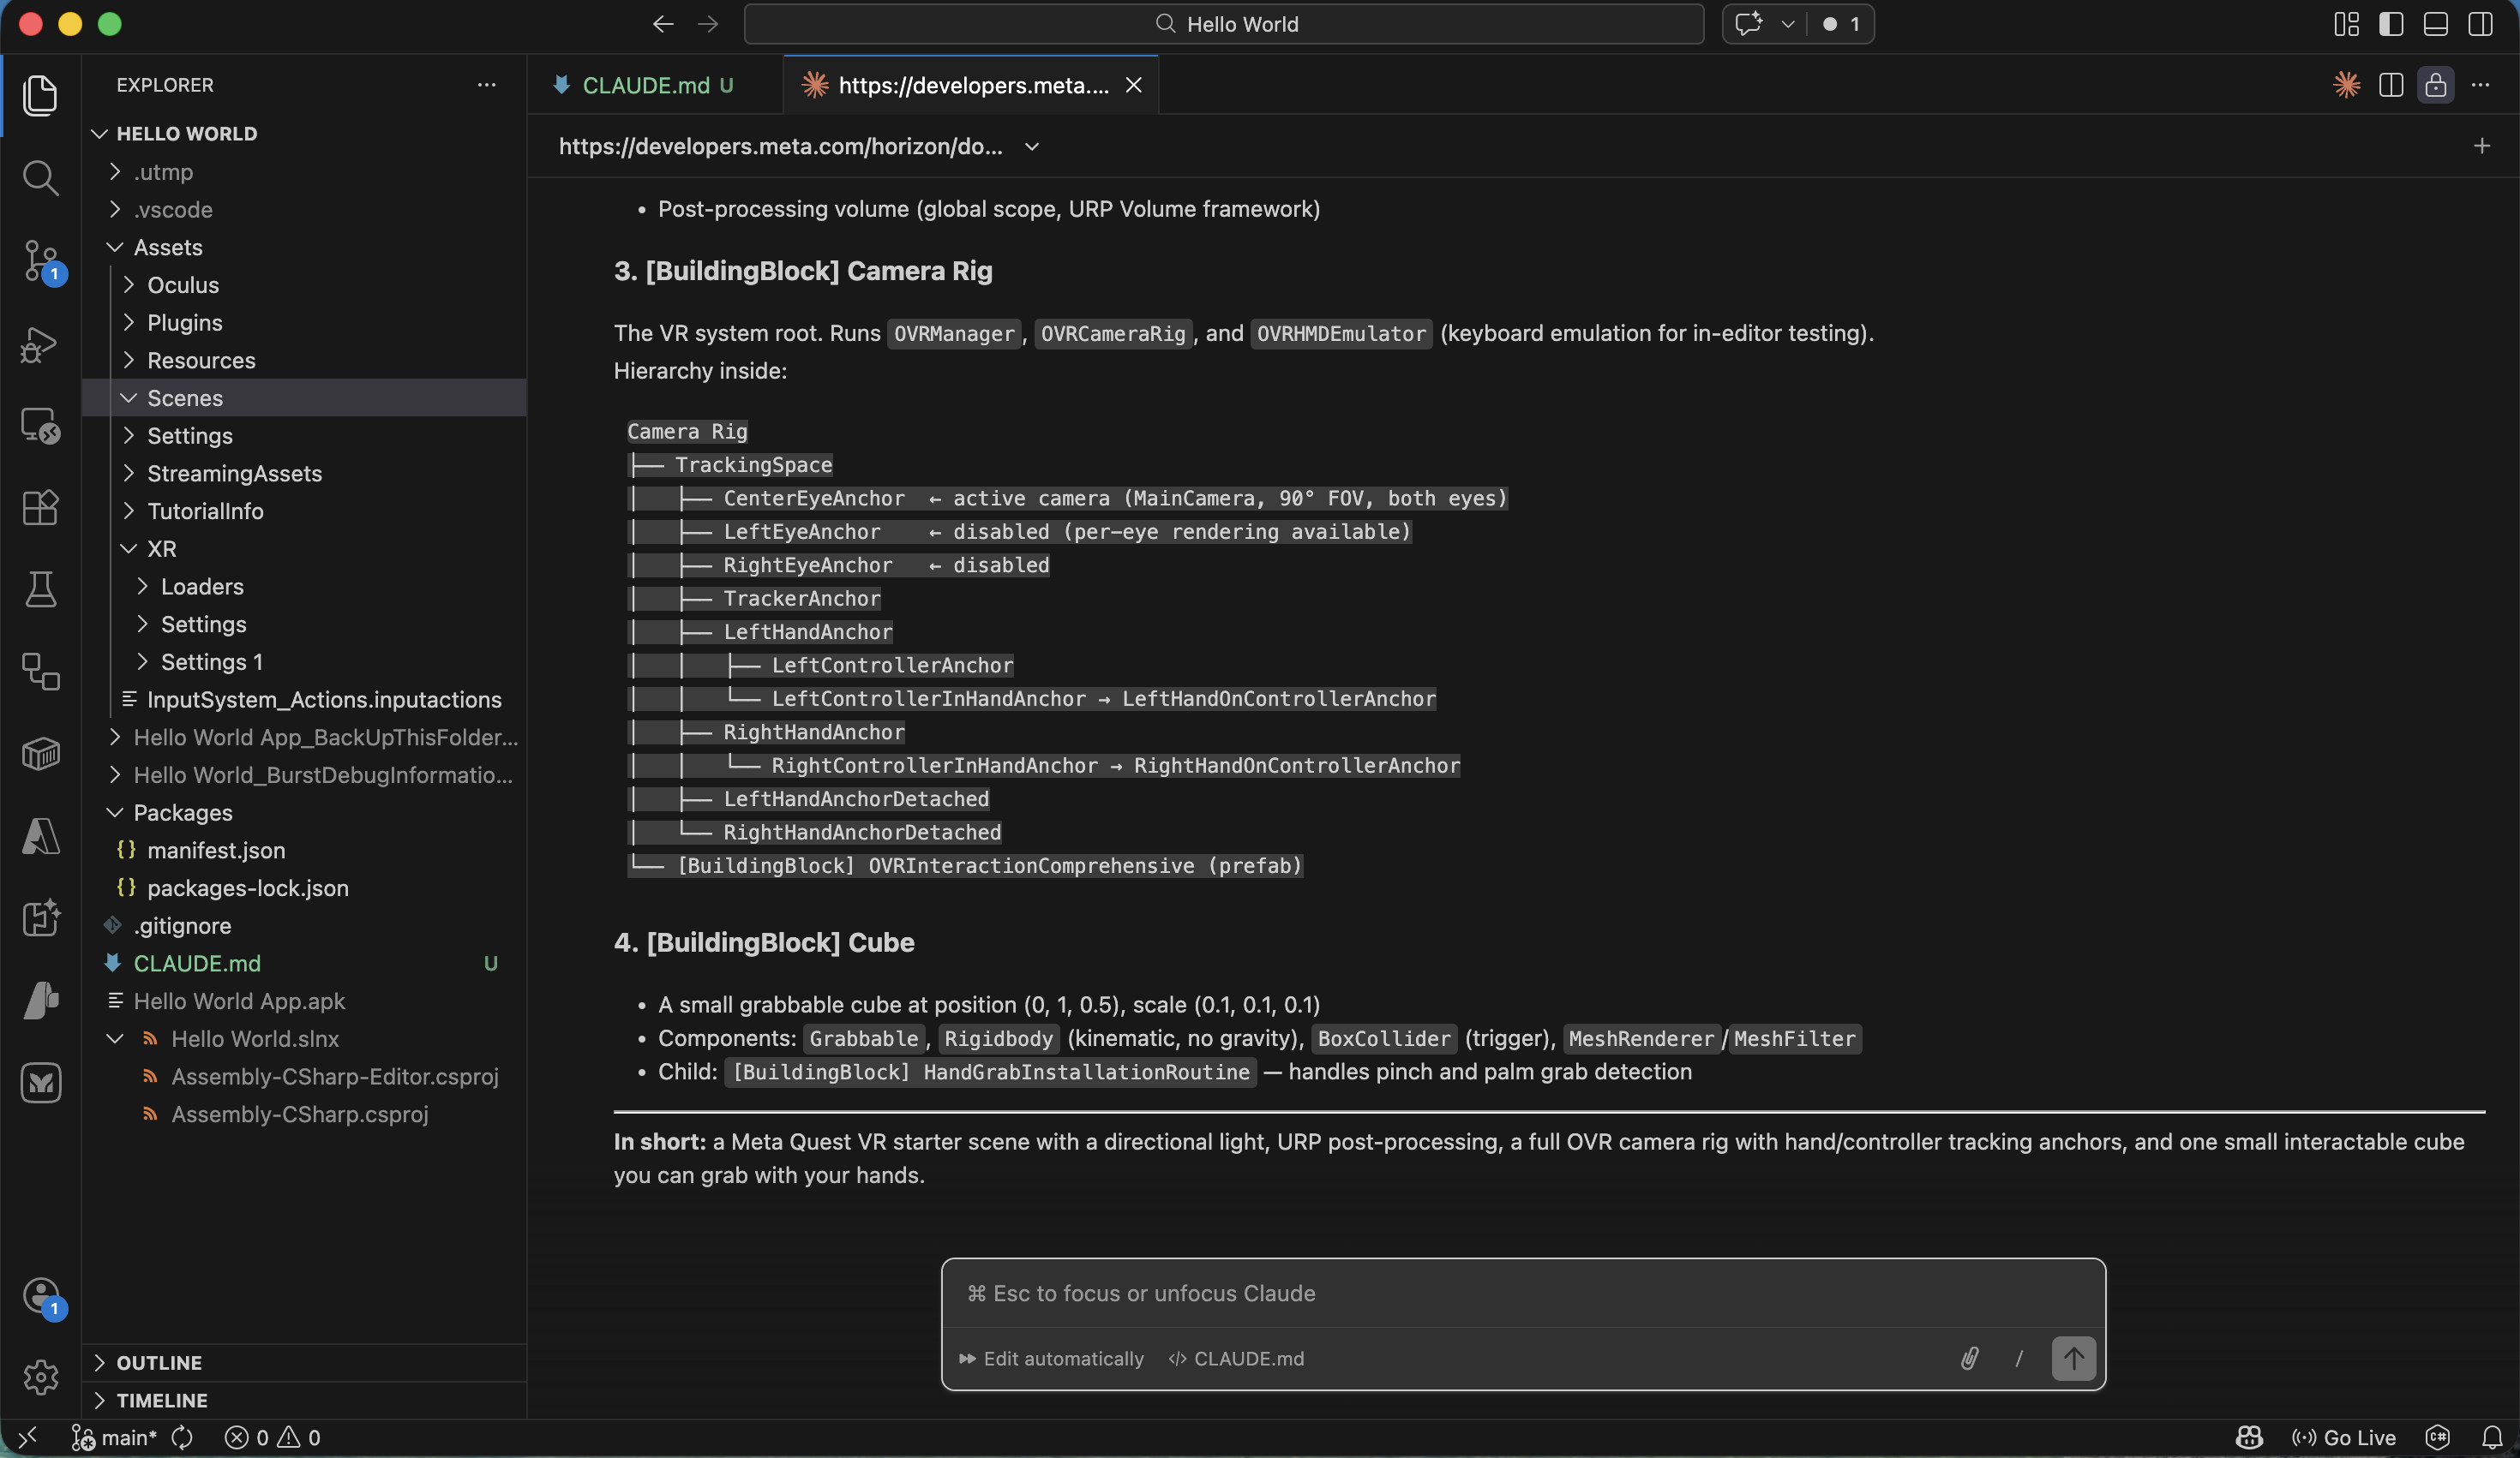Click the Claude spark icon in editor toolbar
Viewport: 2520px width, 1458px height.
2346,85
